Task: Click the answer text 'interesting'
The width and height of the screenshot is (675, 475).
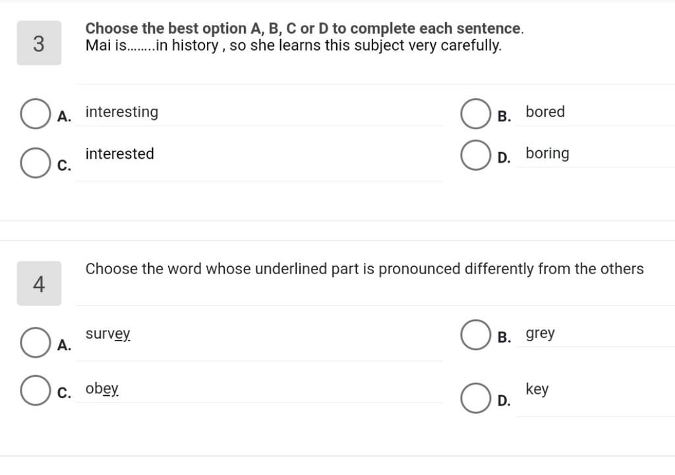Action: pyautogui.click(x=122, y=112)
